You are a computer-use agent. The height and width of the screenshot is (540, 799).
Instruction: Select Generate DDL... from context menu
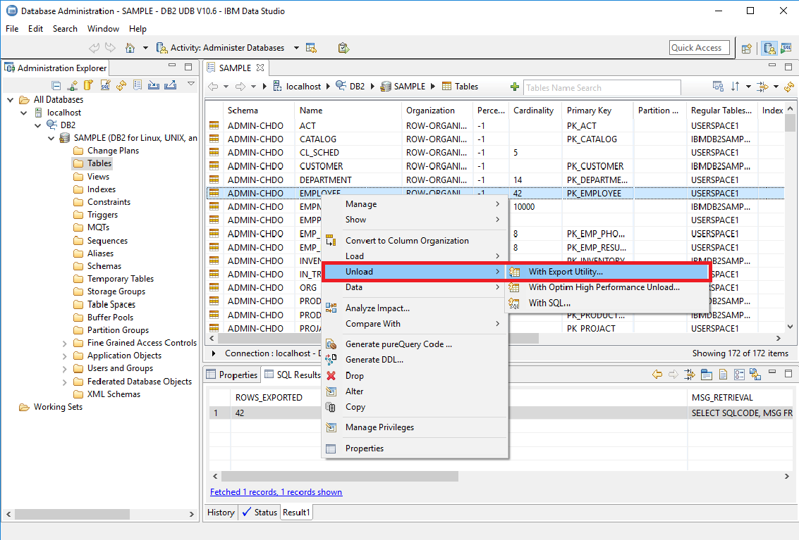pyautogui.click(x=374, y=360)
